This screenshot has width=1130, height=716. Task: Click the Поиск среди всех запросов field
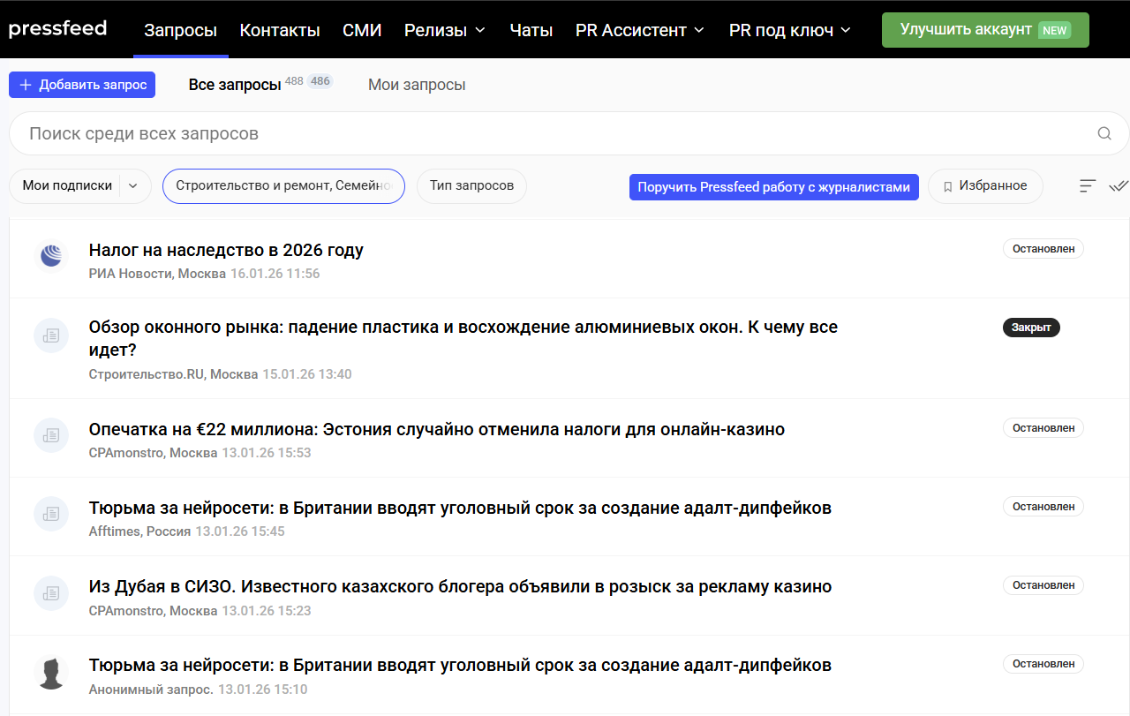(x=547, y=134)
